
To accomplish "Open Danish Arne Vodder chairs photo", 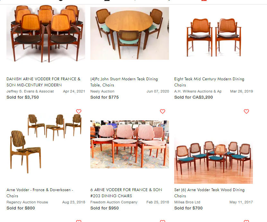I will pyautogui.click(x=46, y=33).
